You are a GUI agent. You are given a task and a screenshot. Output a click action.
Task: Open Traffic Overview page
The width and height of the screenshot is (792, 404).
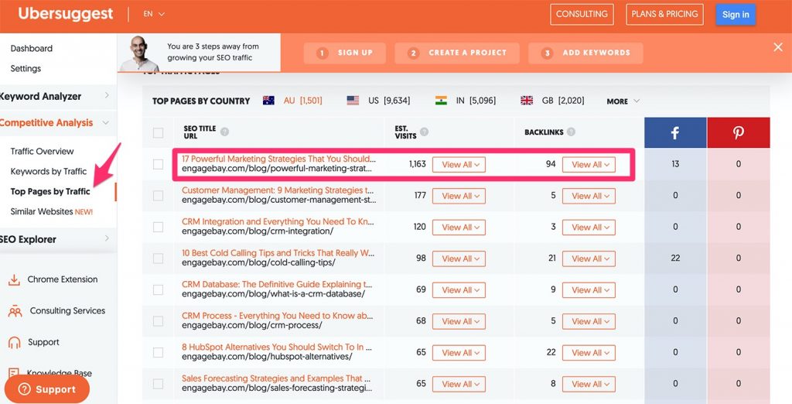(x=42, y=151)
